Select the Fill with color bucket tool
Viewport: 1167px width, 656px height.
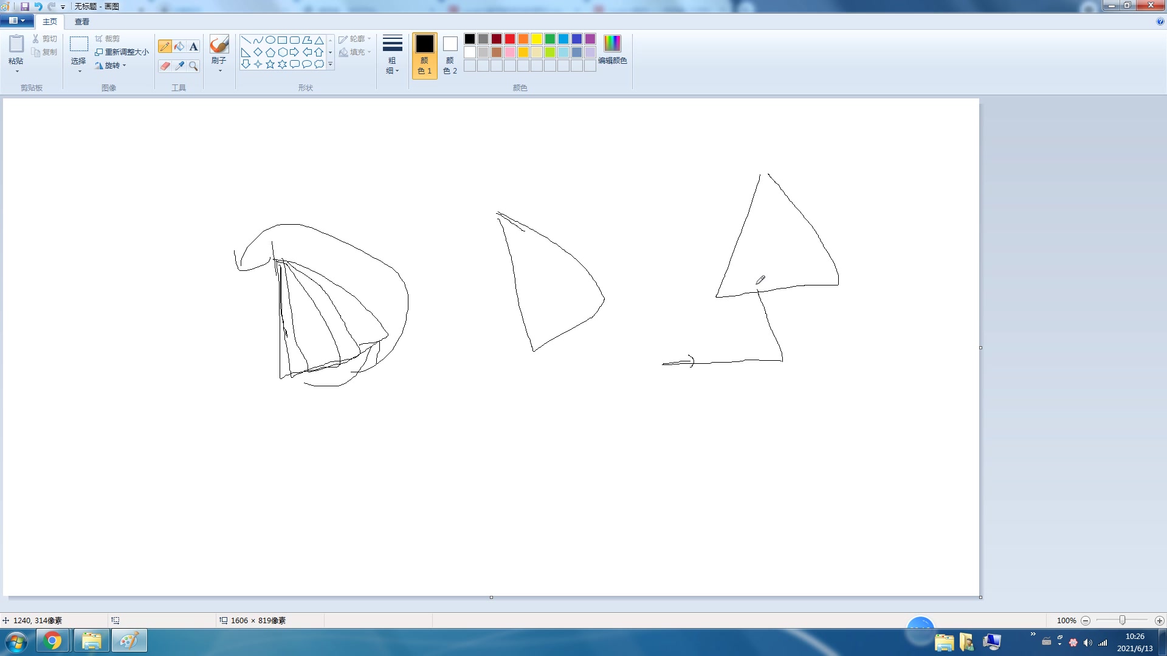[179, 47]
